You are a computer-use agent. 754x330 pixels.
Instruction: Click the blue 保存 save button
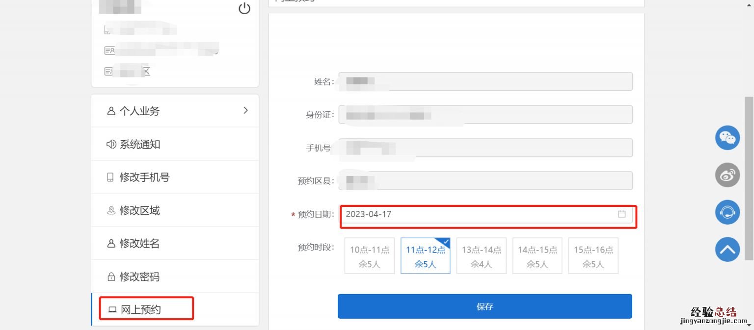[x=485, y=306]
